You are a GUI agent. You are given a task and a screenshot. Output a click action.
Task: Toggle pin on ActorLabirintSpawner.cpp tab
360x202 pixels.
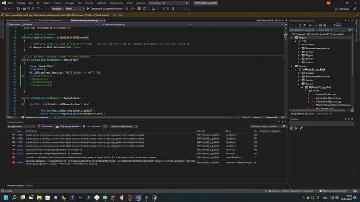(x=101, y=21)
